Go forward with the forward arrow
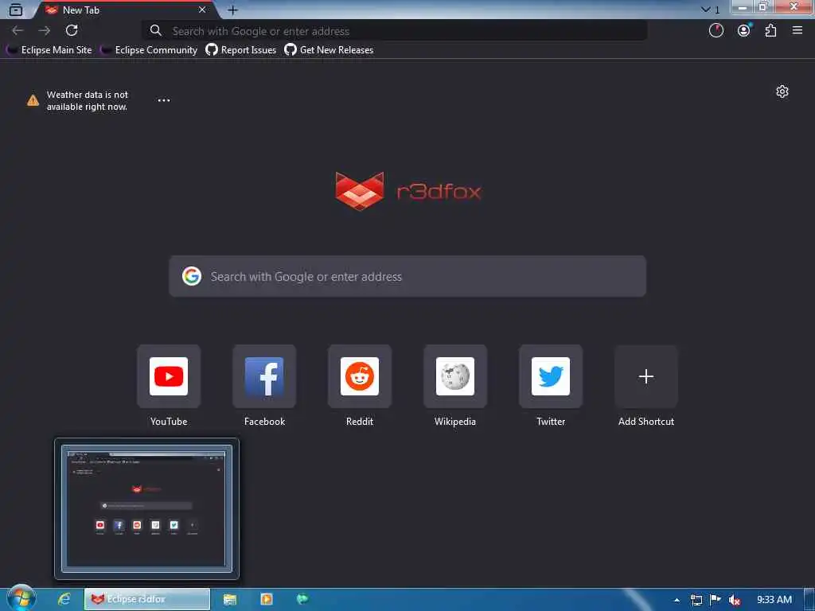This screenshot has height=611, width=815. pos(45,31)
